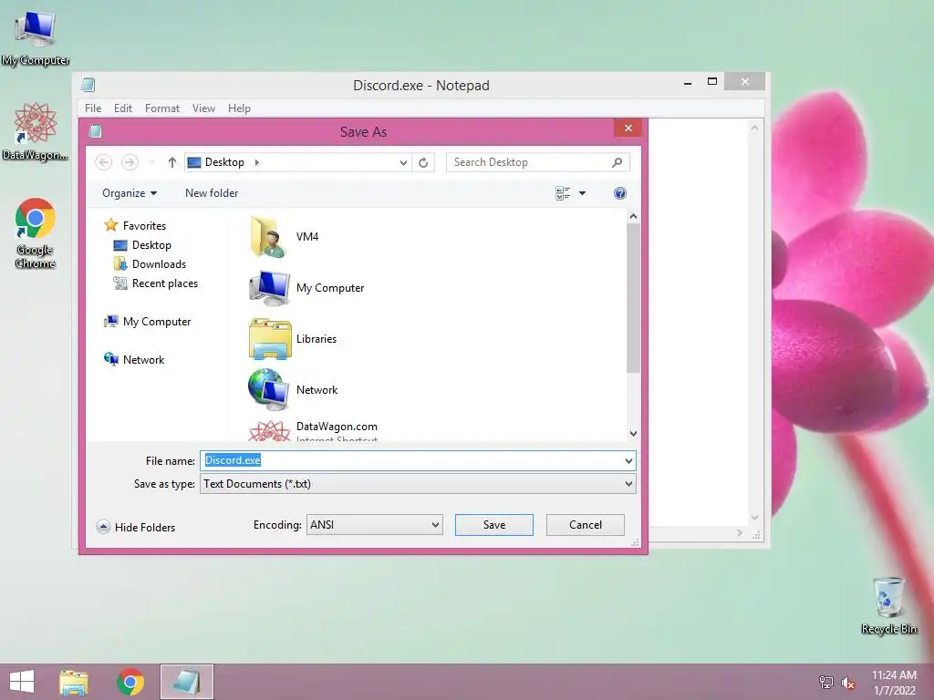Select the Libraries folder item
This screenshot has width=934, height=700.
(293, 339)
